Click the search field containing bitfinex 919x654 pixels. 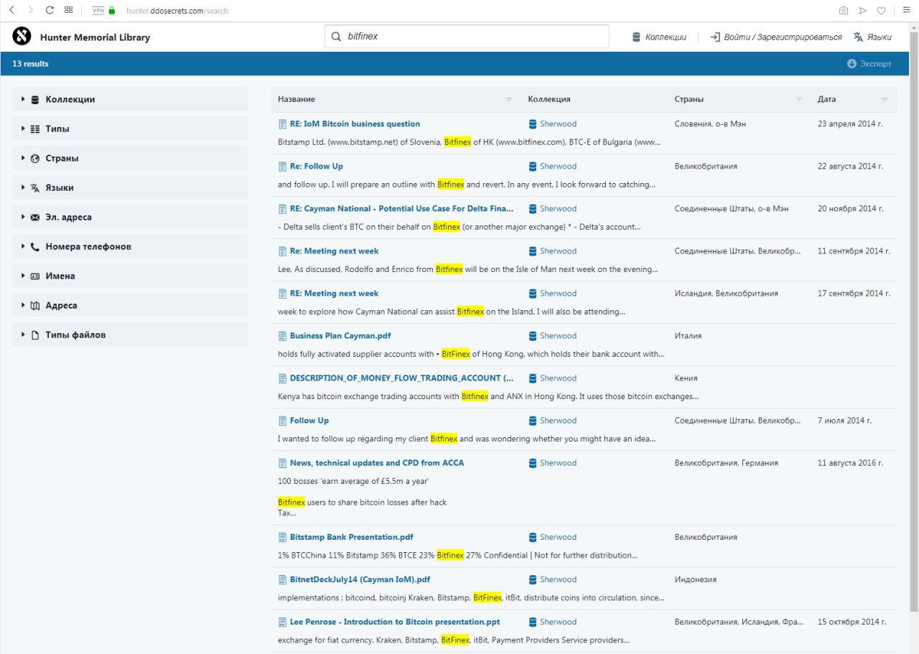[467, 36]
